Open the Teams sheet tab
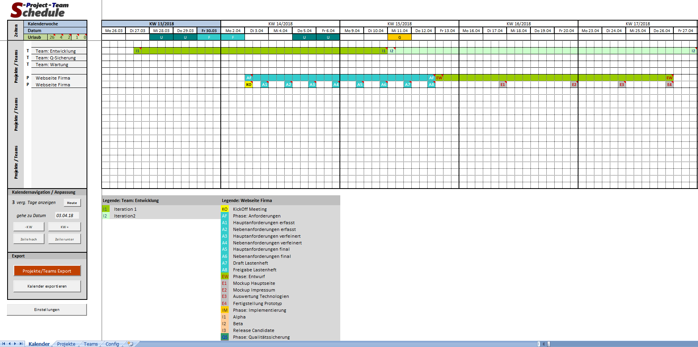 (91, 344)
